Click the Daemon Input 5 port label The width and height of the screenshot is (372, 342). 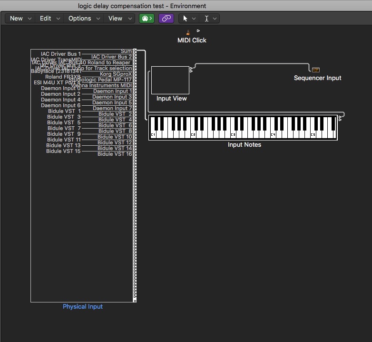click(x=112, y=102)
